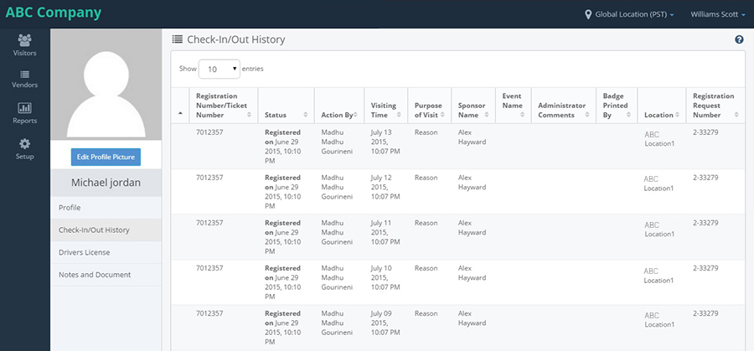754x351 pixels.
Task: Open the Show entries count dropdown
Action: coord(219,70)
